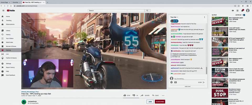The width and height of the screenshot is (252, 105).
Task: Click the red SUBSCRIBE button
Action: pos(160,102)
